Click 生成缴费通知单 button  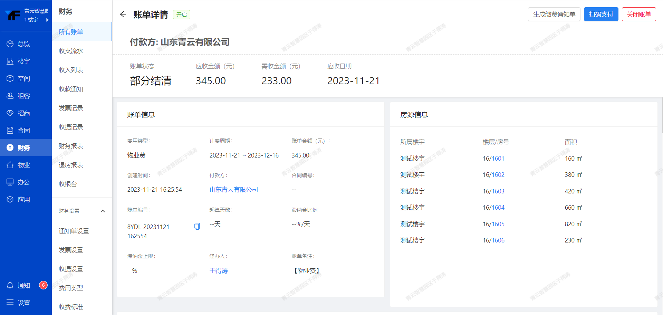(x=554, y=14)
